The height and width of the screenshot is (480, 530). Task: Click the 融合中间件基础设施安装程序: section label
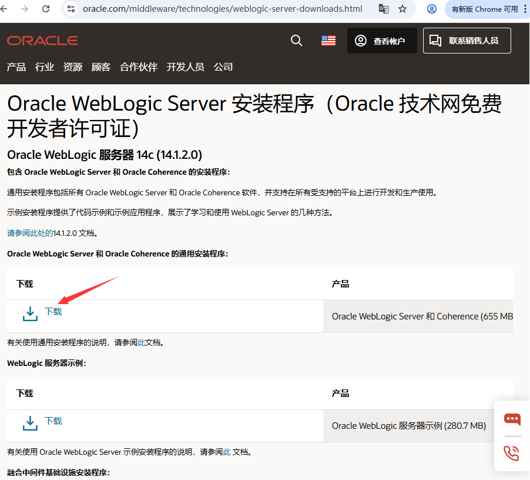click(x=59, y=472)
